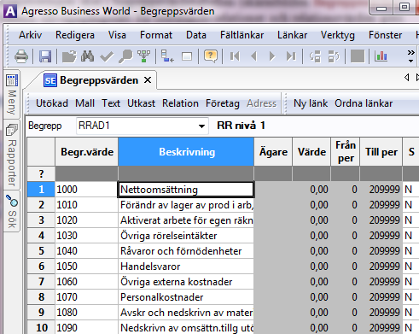The image size is (419, 334).
Task: Open the Format menu
Action: (156, 35)
